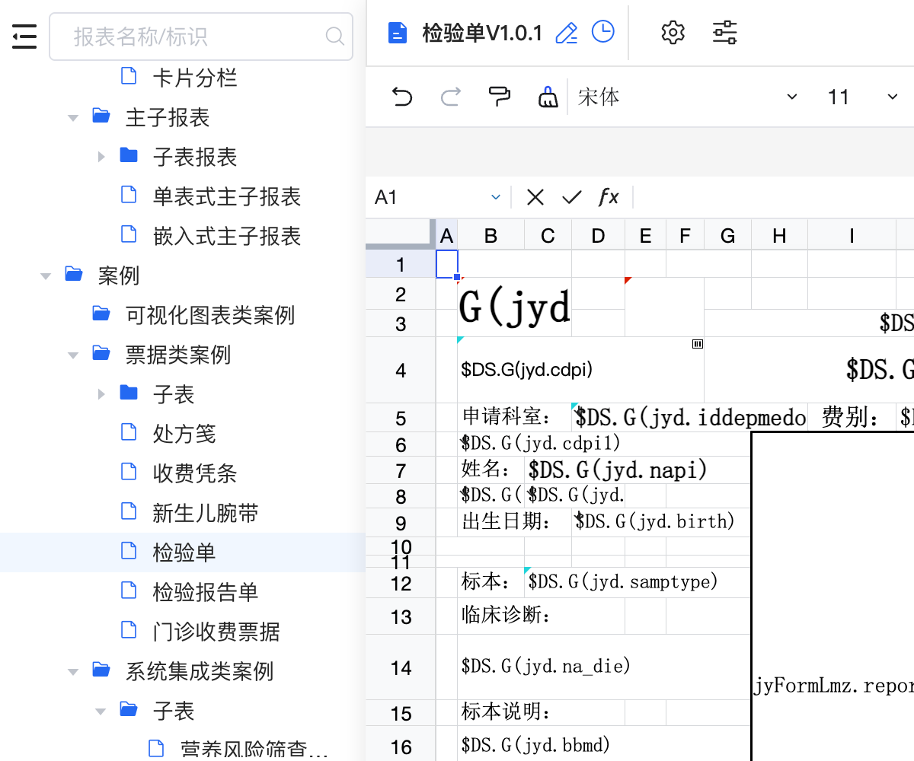
Task: Open the 门诊收费票据 report
Action: click(216, 632)
